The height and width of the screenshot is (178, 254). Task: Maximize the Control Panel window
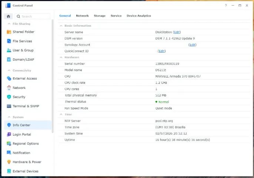[x=240, y=6]
